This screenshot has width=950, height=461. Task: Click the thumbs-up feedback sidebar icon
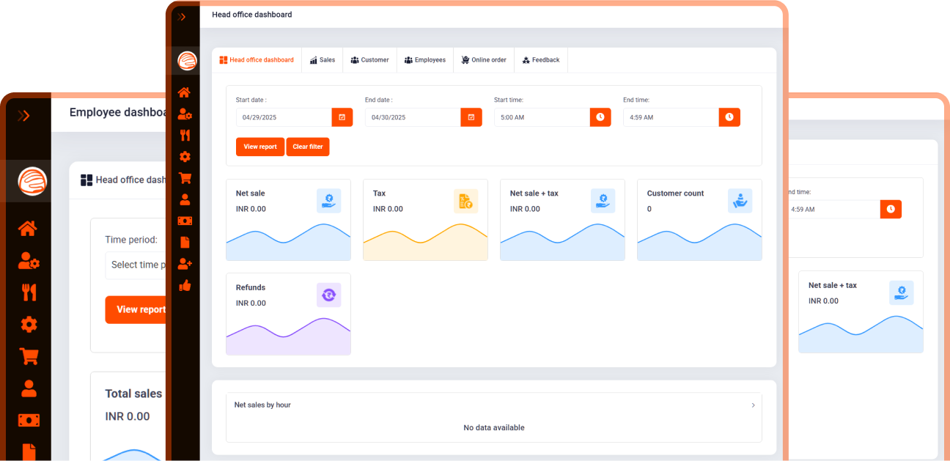185,285
